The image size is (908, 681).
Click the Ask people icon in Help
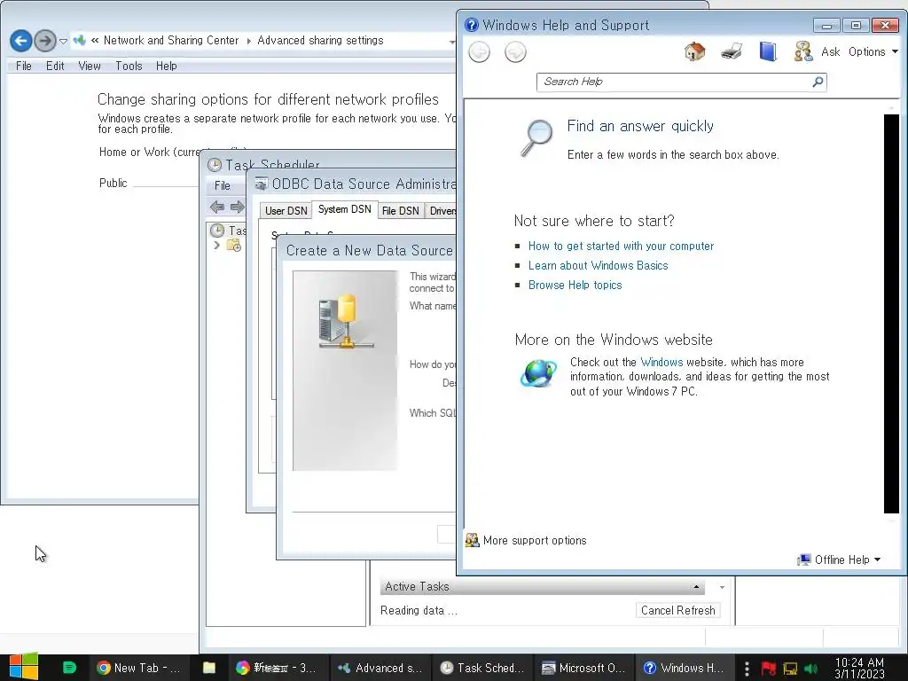pos(803,51)
